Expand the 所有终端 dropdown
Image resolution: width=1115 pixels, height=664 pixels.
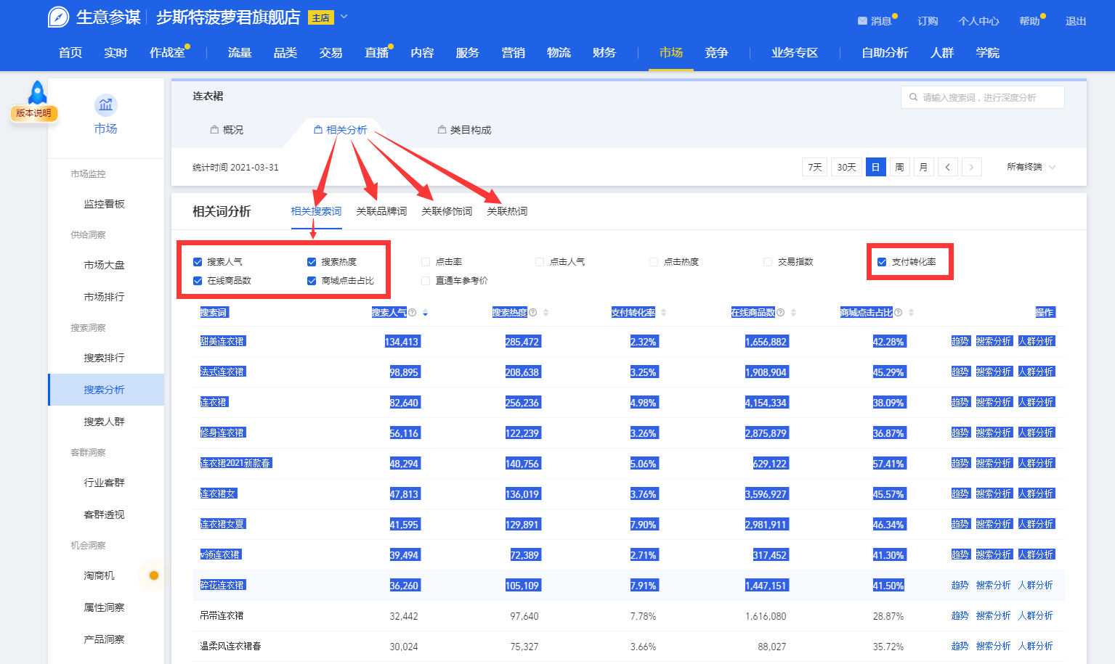[x=1031, y=167]
